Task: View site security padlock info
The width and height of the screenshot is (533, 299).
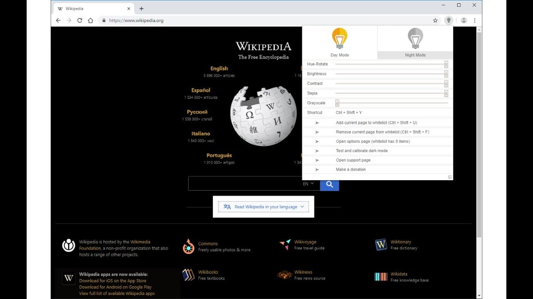Action: coord(103,20)
